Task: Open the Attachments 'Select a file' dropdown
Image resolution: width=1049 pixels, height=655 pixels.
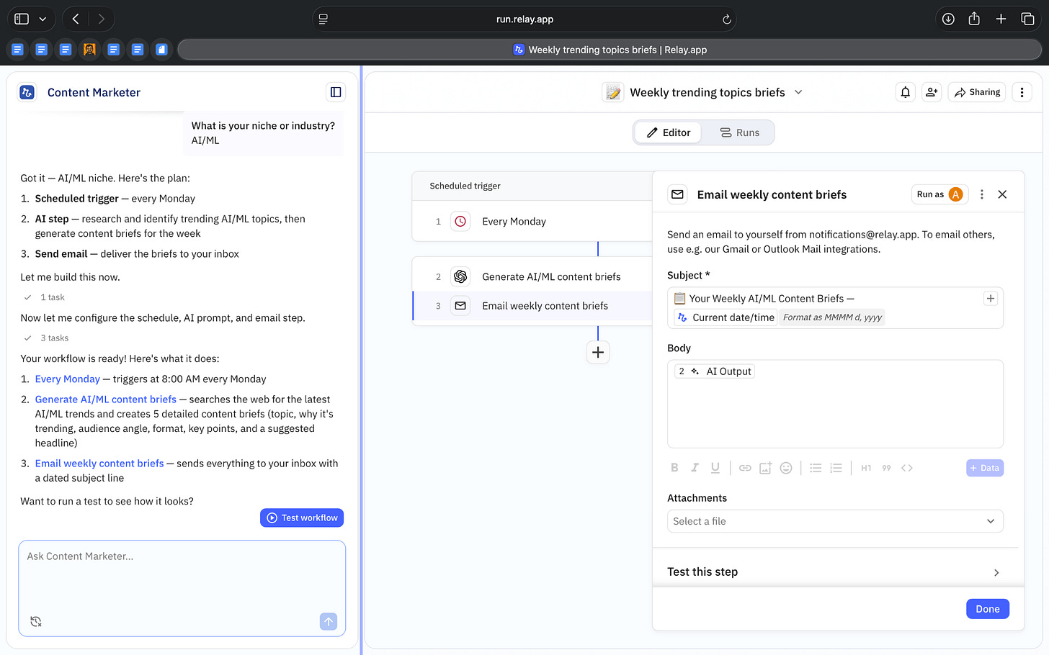Action: point(835,521)
